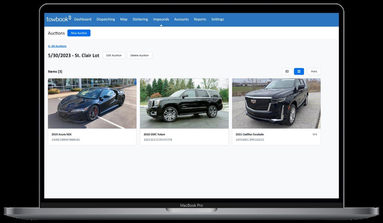Image resolution: width=383 pixels, height=223 pixels.
Task: Switch to grid view icon
Action: 299,72
